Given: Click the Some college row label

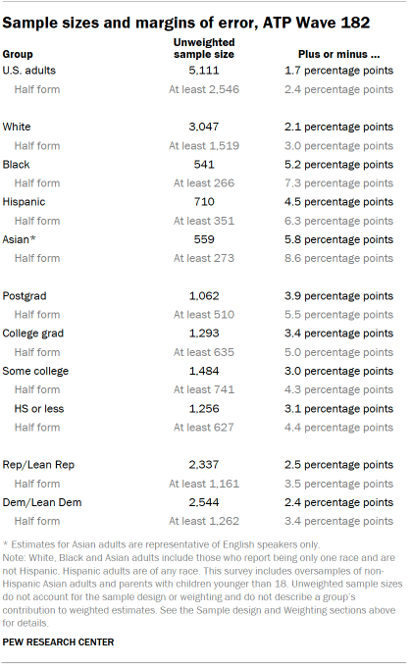Looking at the screenshot, I should click(x=35, y=371).
